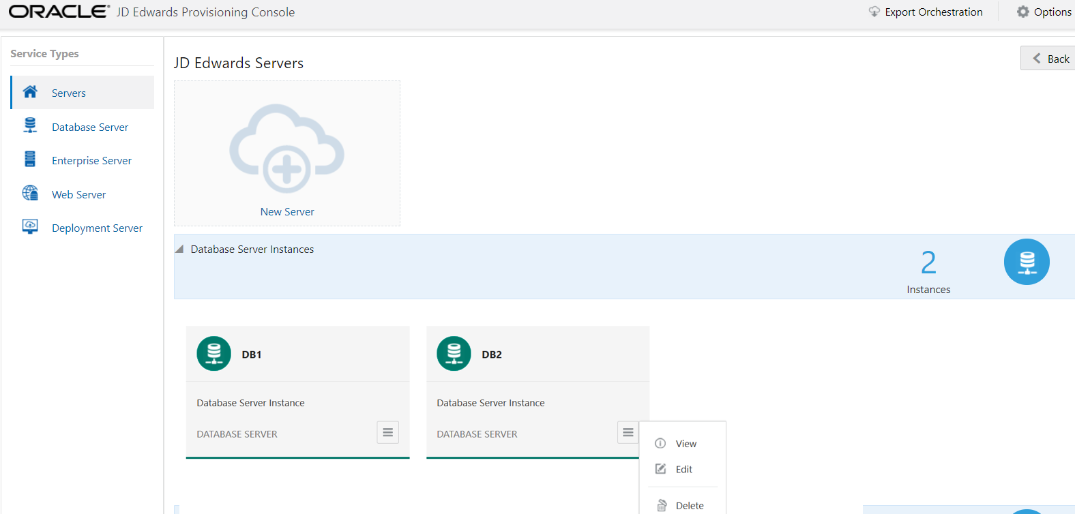Click DB1 Database Server Instance description
This screenshot has height=514, width=1075.
(251, 403)
